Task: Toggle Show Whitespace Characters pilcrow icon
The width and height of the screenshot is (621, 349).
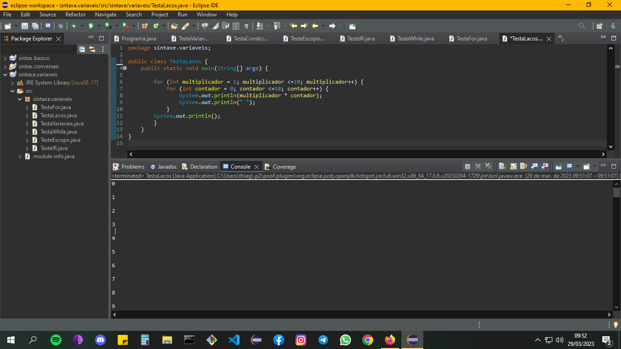Action: tap(246, 26)
